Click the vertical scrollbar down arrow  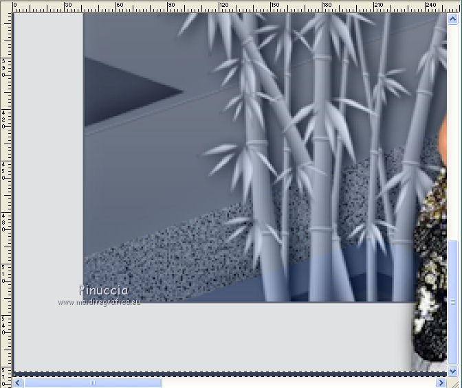(x=453, y=372)
